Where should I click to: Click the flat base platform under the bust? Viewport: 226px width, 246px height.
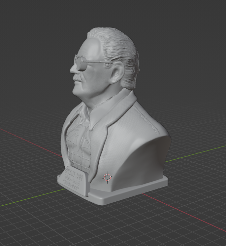[x=132, y=192]
